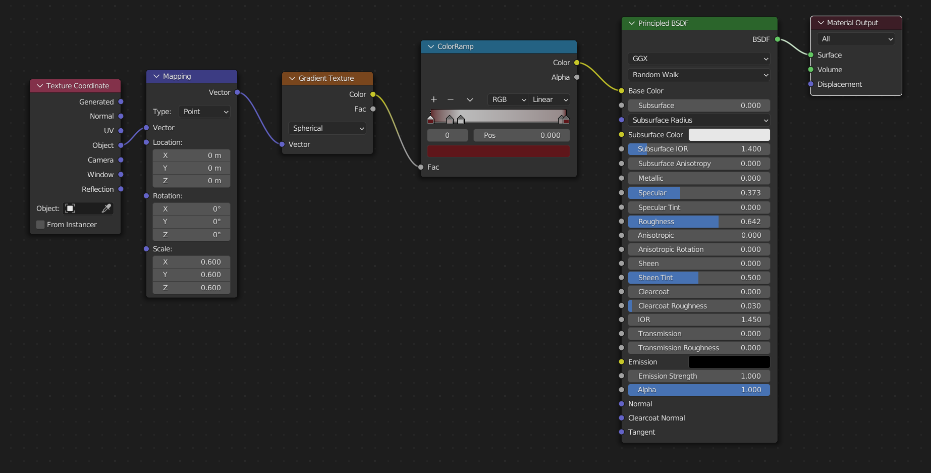Click the Emission Strength field
The image size is (931, 473).
pyautogui.click(x=699, y=376)
